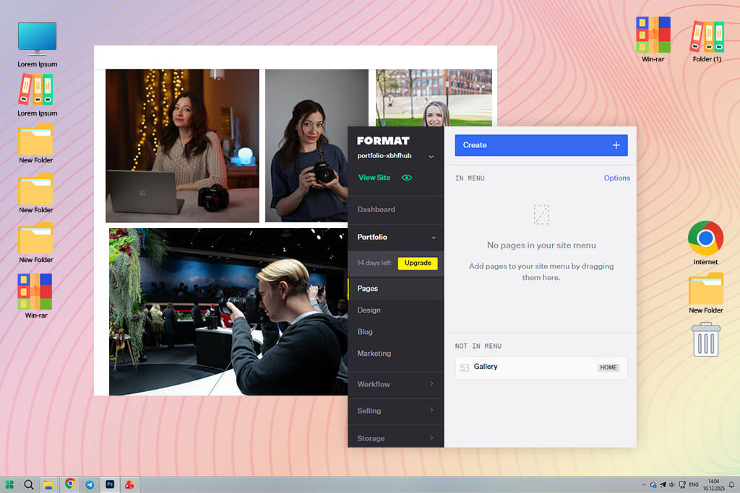Image resolution: width=740 pixels, height=493 pixels.
Task: Click the ENG language indicator
Action: coord(693,484)
